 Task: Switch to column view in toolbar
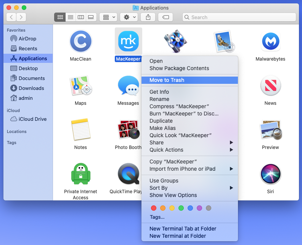[81, 17]
